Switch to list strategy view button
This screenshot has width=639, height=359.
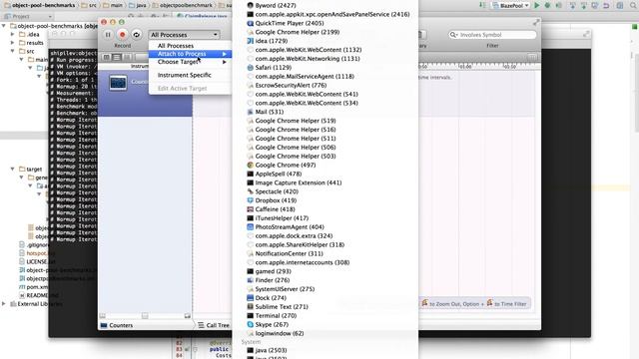[117, 58]
